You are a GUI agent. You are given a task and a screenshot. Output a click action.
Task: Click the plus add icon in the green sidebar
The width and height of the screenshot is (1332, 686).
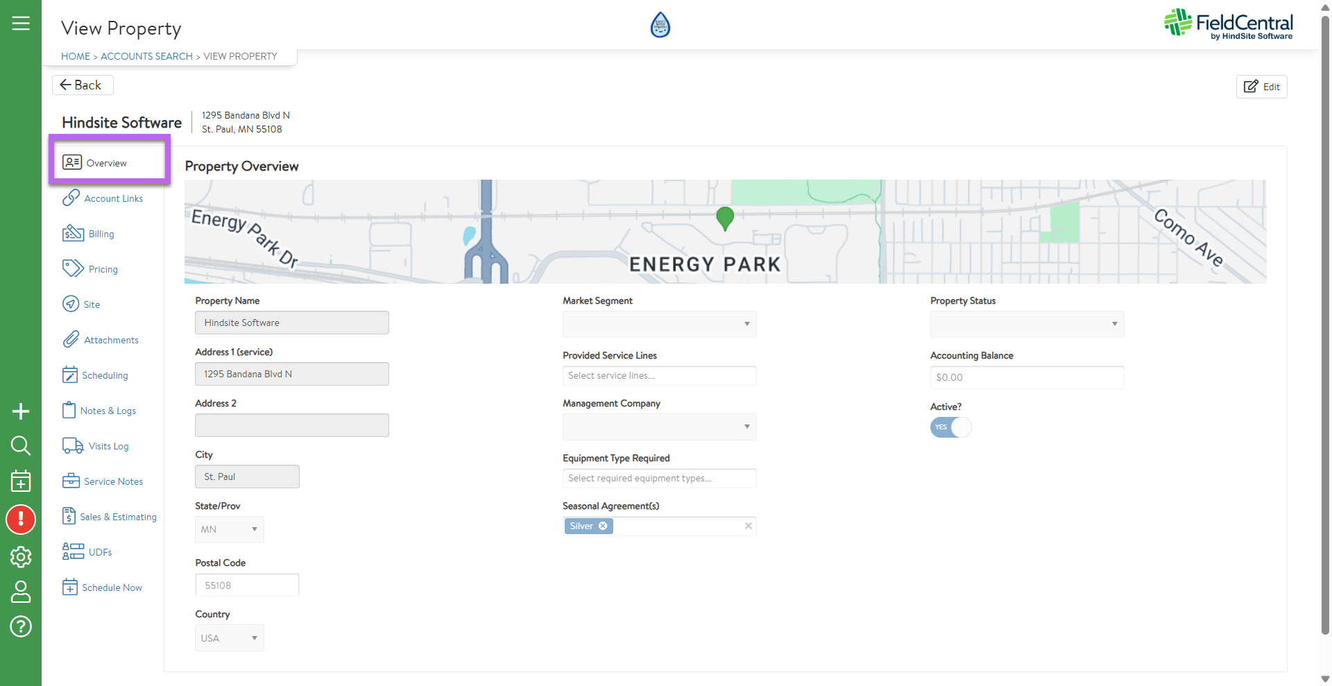21,411
